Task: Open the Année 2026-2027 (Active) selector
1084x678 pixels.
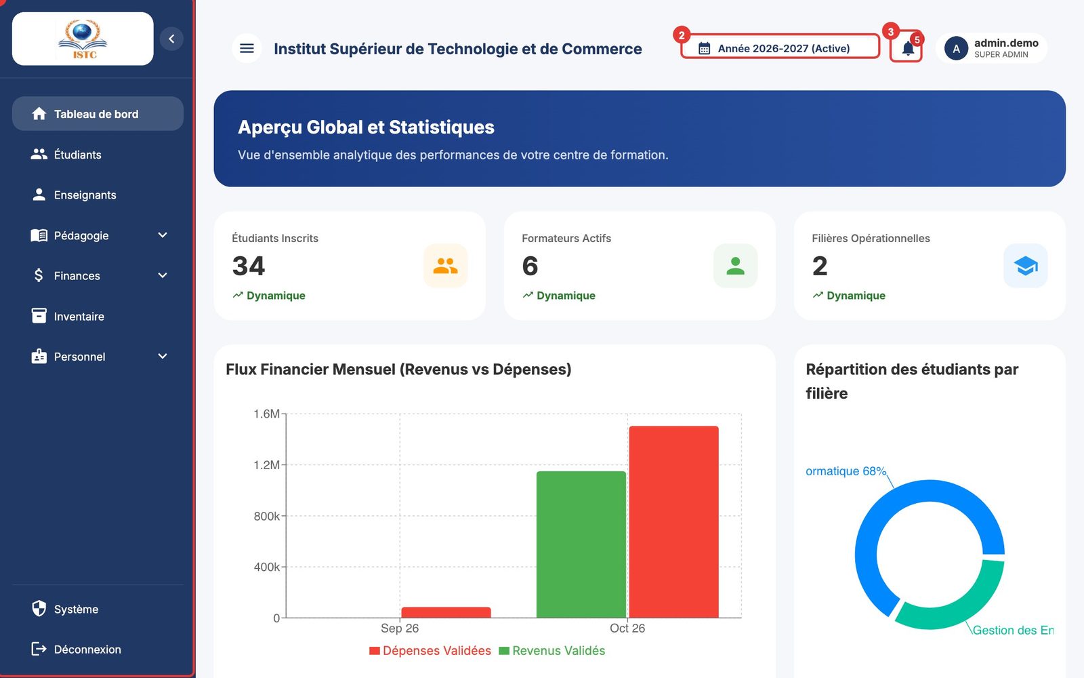Action: point(780,48)
